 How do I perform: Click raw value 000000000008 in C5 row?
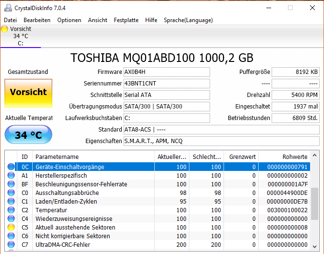click(x=287, y=228)
